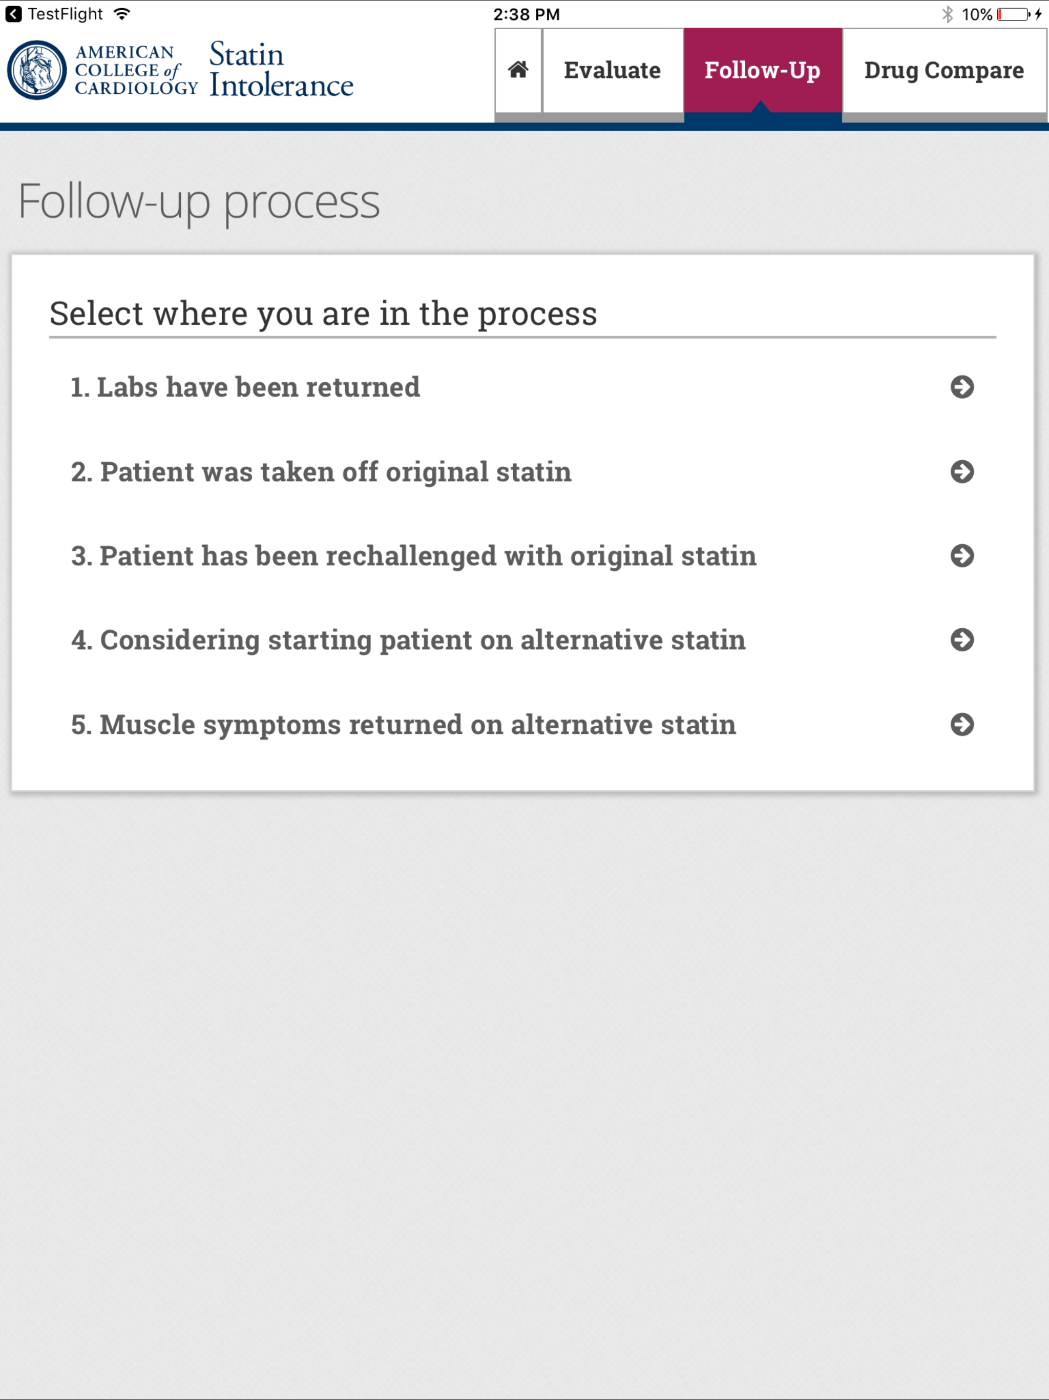
Task: Select '5. Muscle symptoms returned on alternative statin'
Action: pos(403,724)
